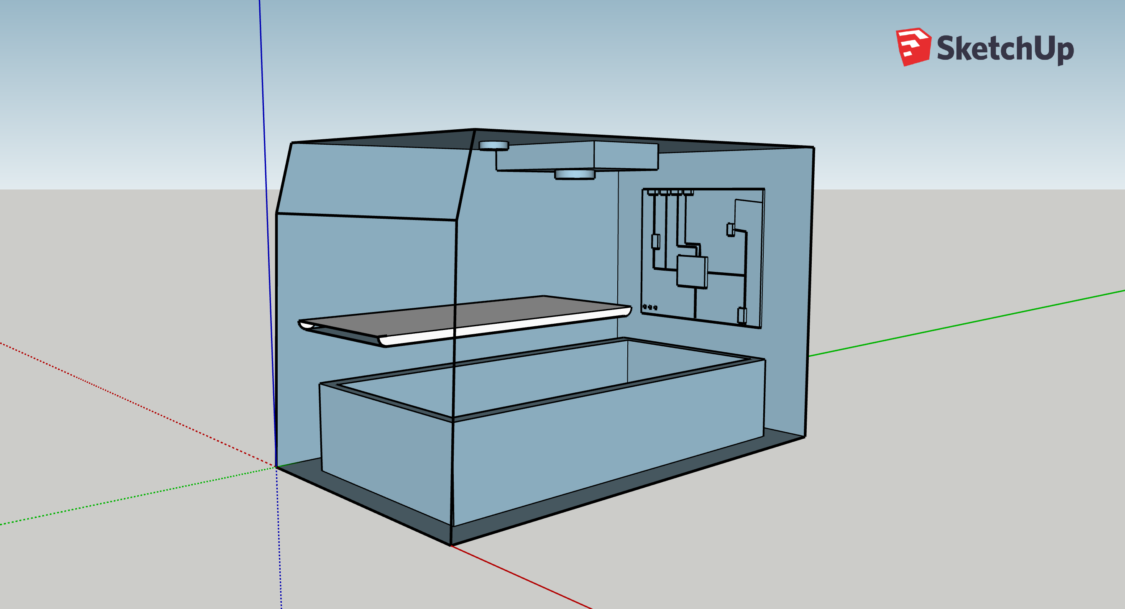Select the lower cylindrical ceiling light
This screenshot has height=609, width=1125.
tap(575, 175)
